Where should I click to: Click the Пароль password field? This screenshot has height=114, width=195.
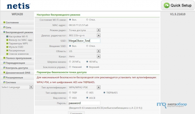(84, 103)
